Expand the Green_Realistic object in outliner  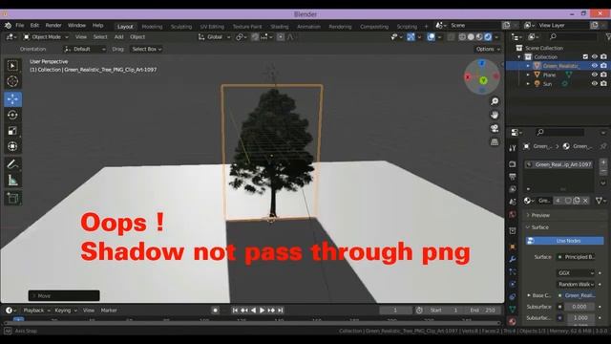(528, 66)
